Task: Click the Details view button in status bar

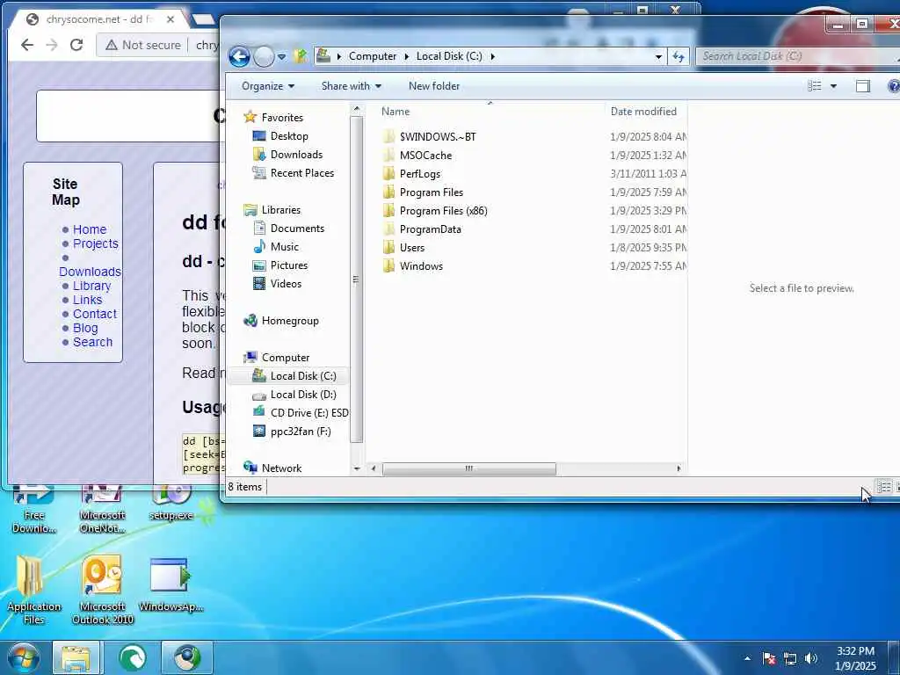Action: (x=884, y=487)
